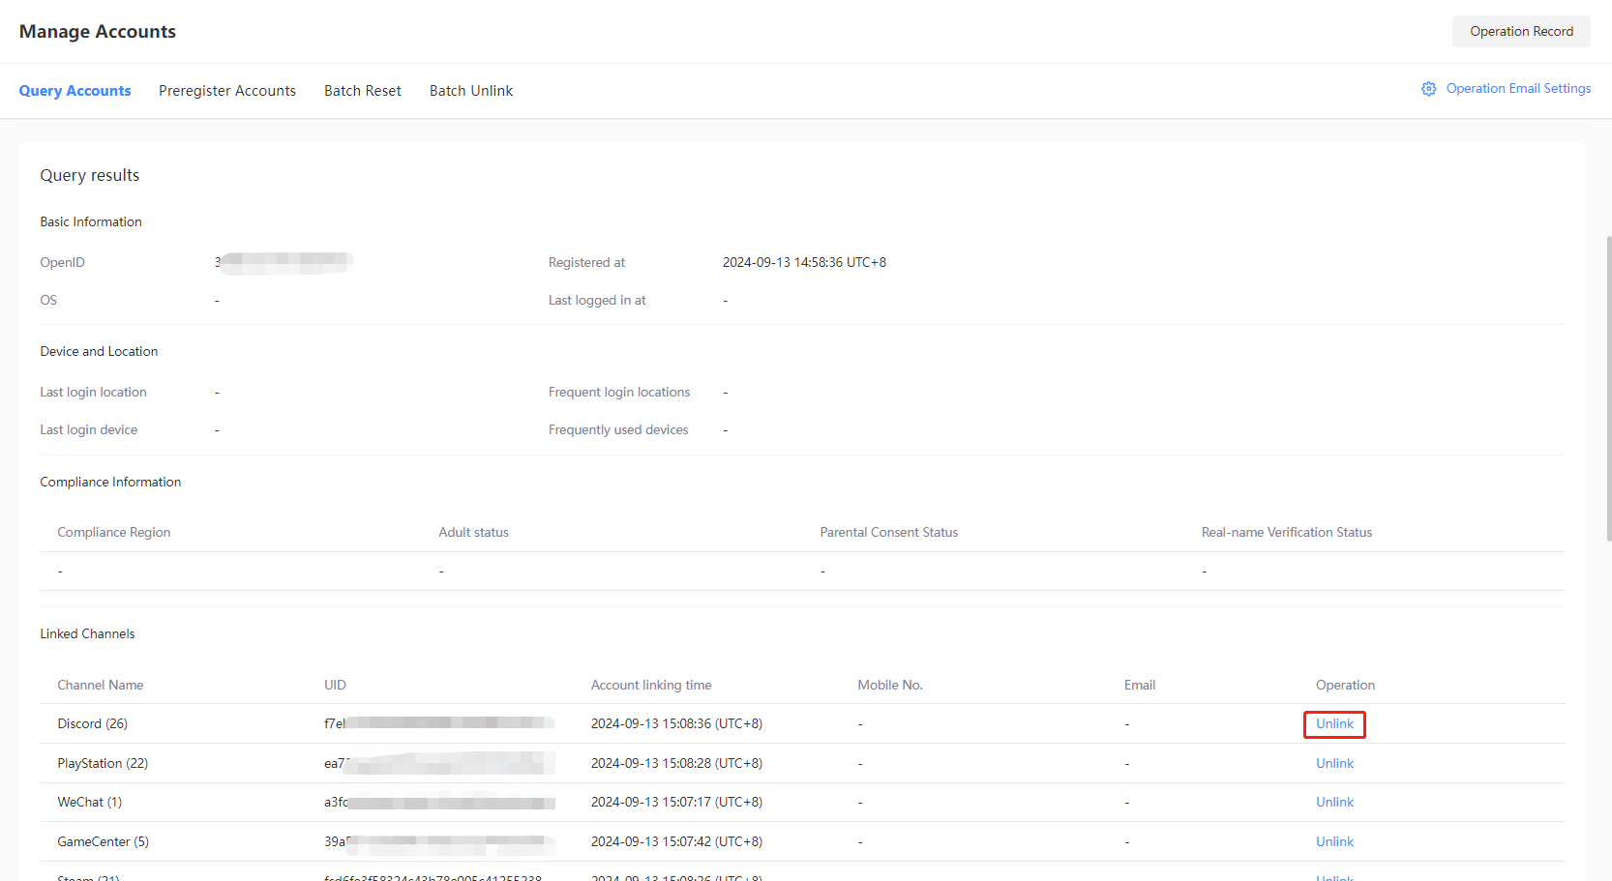Click the gear icon beside Operation Email Settings
This screenshot has width=1612, height=881.
(1428, 89)
